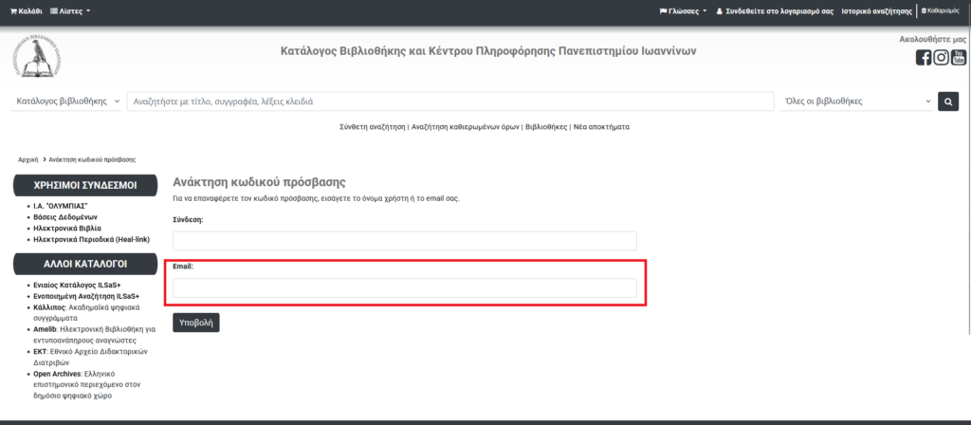
Task: Click the Νέα αποκτήματα link
Action: 601,126
